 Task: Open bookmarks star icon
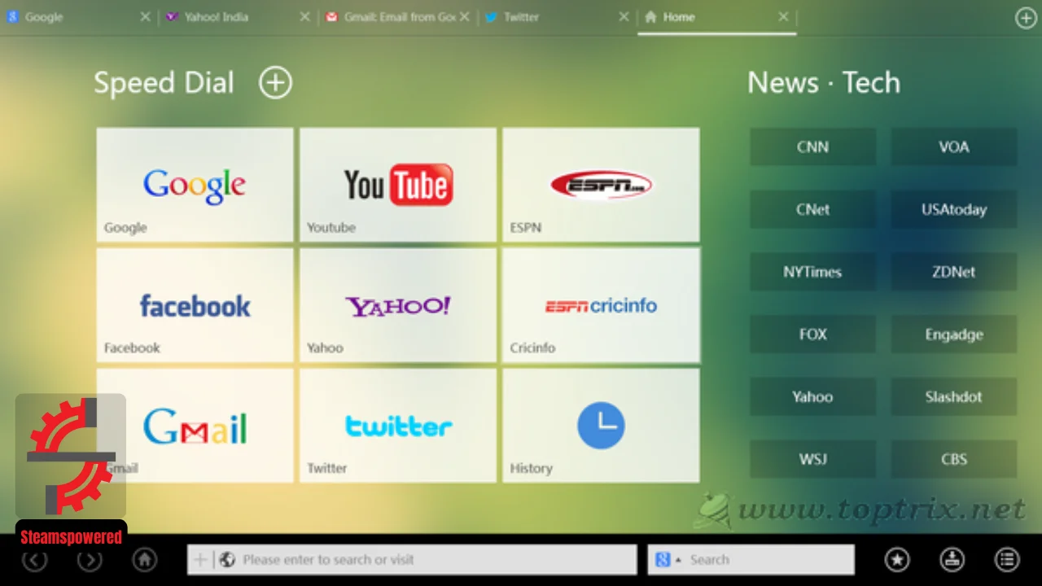click(x=897, y=559)
